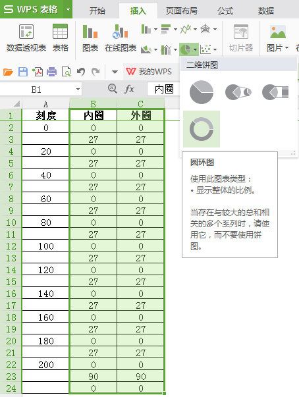
Task: Click the save disk icon
Action: click(23, 72)
